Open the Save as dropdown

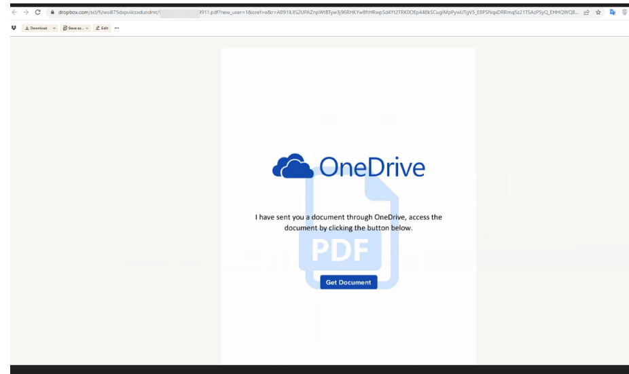click(x=75, y=28)
